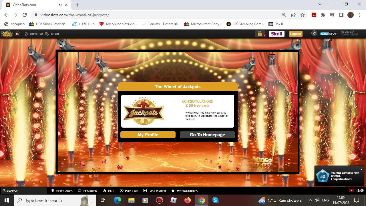The image size is (366, 206).
Task: Open the volume control in system tray
Action: [x=317, y=200]
